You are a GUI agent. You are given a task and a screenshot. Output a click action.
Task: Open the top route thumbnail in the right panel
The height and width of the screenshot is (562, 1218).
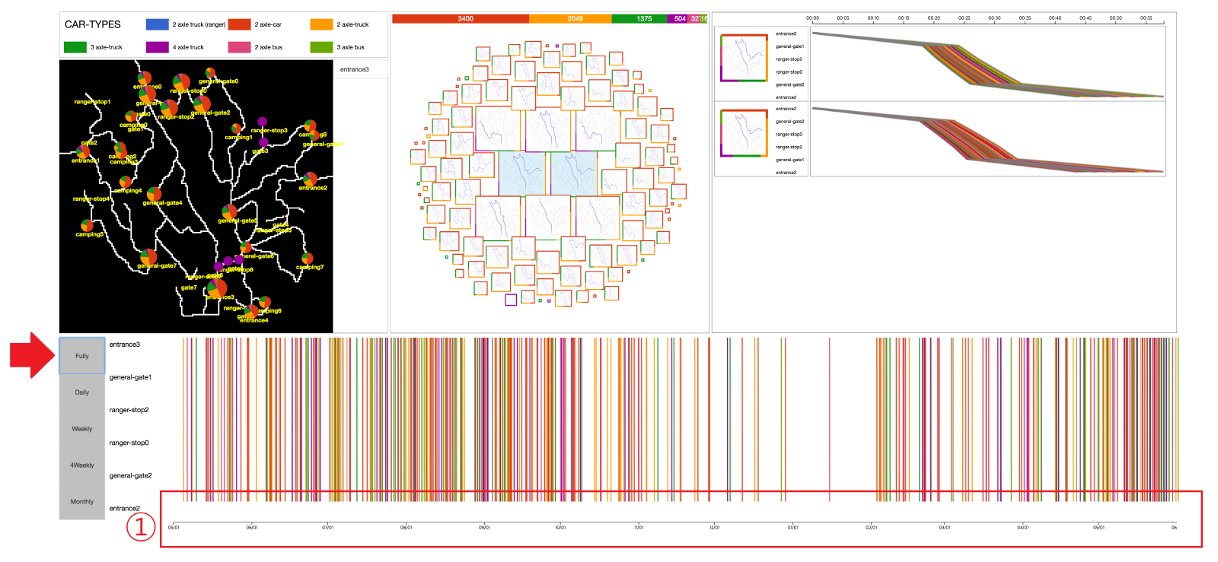(x=744, y=58)
